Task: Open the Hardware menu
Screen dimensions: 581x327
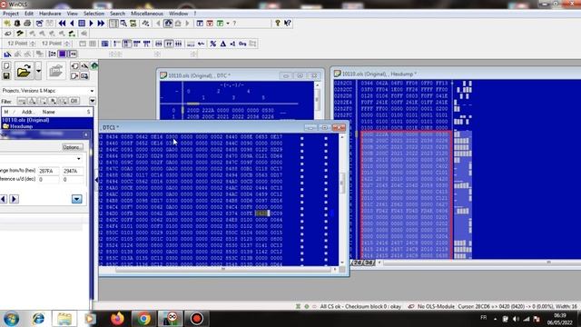Action: pyautogui.click(x=50, y=14)
